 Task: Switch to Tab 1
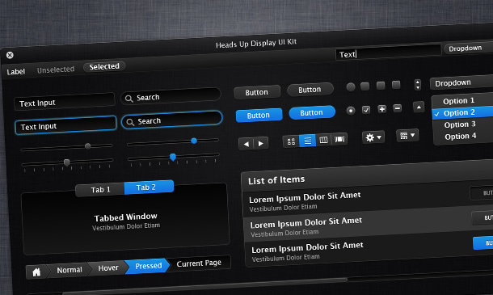click(100, 190)
